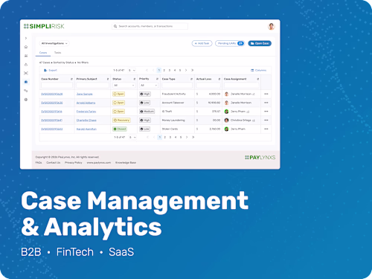Click the Open Case button

point(260,43)
